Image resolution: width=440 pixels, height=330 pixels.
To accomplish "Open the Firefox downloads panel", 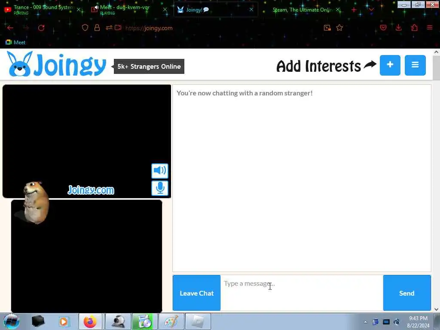I will coord(398,27).
